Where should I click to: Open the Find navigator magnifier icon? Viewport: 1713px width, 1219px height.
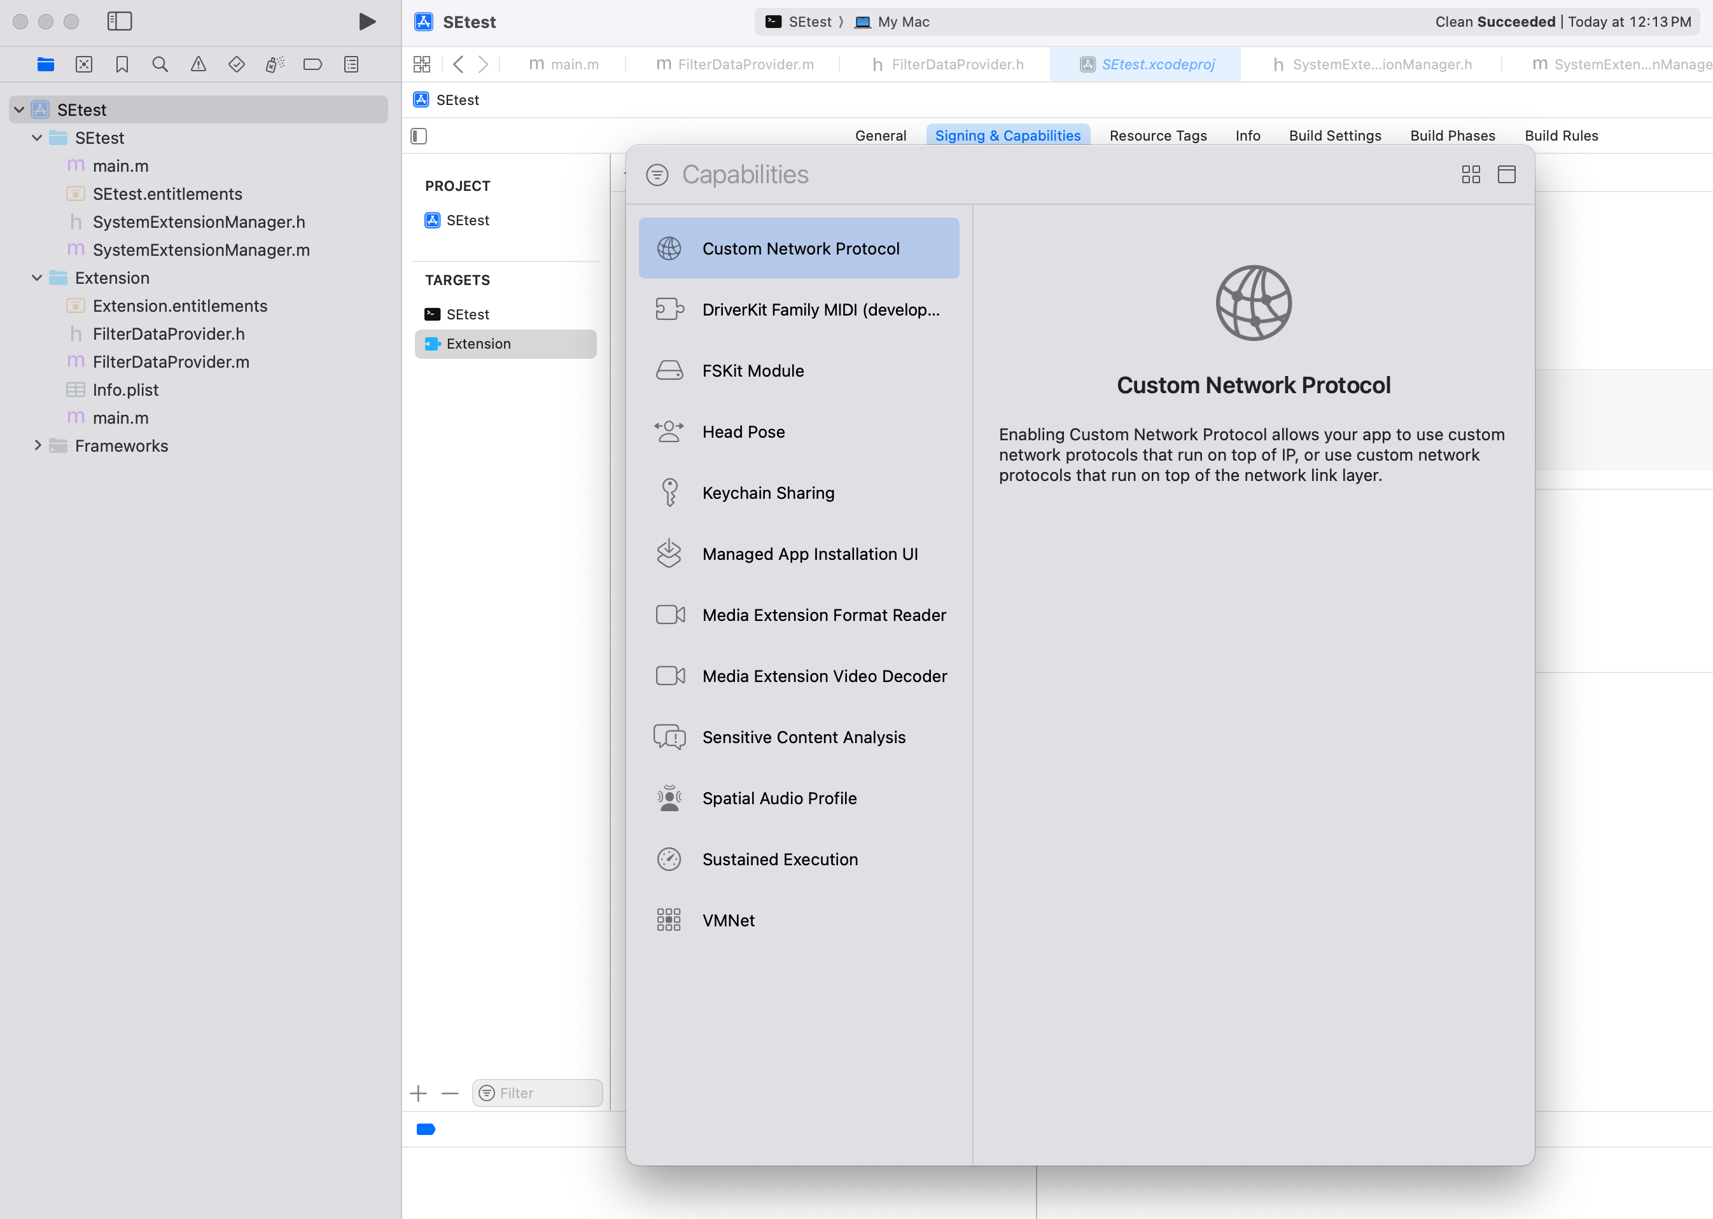(160, 64)
